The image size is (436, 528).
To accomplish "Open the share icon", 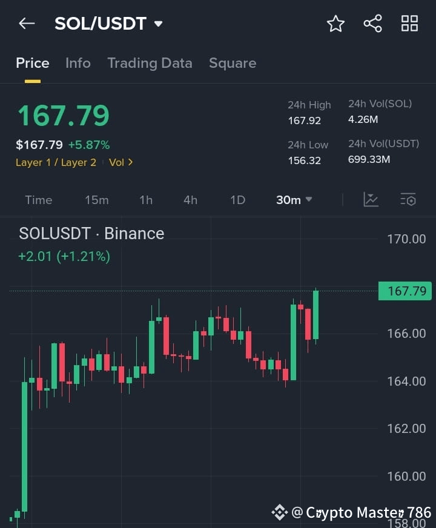I will point(372,24).
